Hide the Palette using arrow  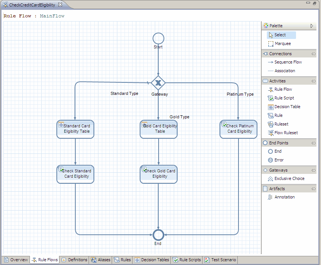point(312,26)
